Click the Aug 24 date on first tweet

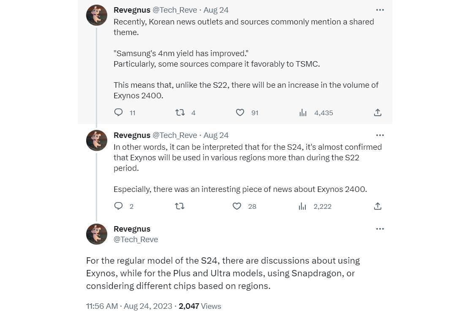tap(216, 10)
